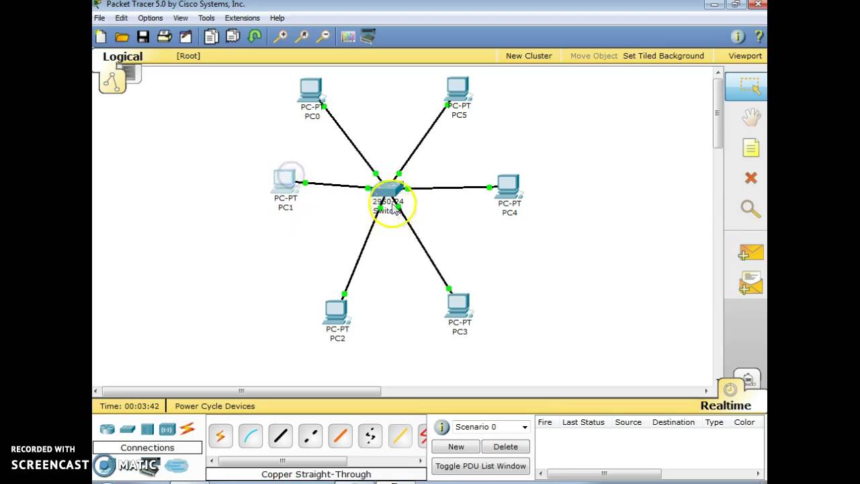Choose the Inspect magnifier tool

tap(750, 209)
